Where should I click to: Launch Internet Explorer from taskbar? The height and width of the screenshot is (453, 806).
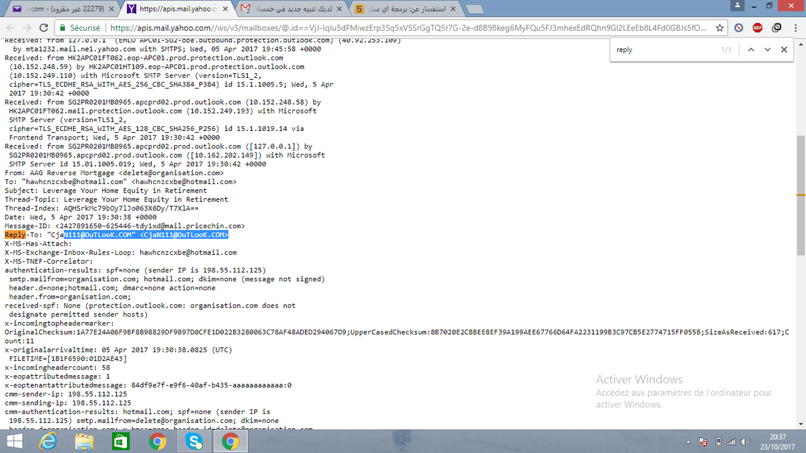49,442
